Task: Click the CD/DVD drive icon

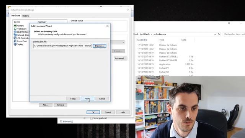Action: tap(15, 32)
